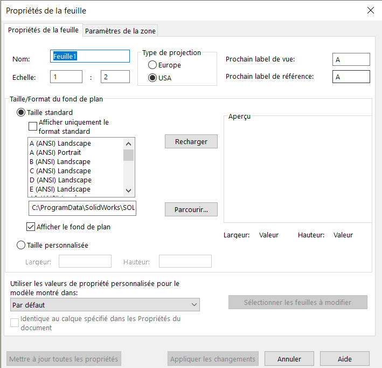Click the Recharger button
Image resolution: width=382 pixels, height=368 pixels.
pos(191,141)
